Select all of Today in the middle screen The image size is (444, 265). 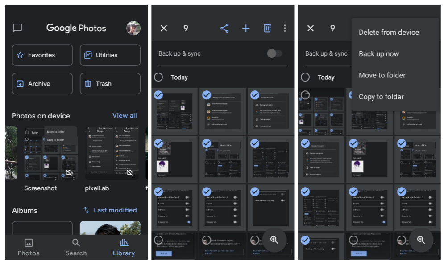click(x=158, y=77)
